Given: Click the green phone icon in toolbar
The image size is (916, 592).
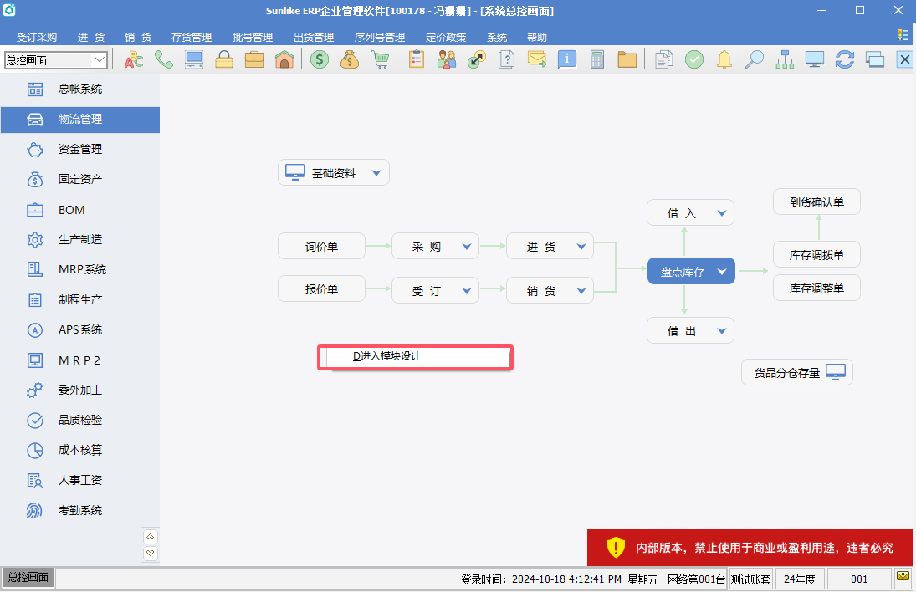Looking at the screenshot, I should [x=164, y=59].
